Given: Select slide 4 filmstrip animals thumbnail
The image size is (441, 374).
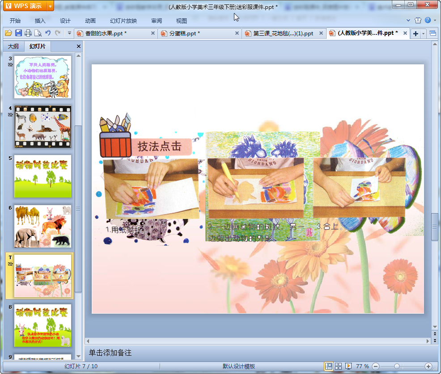Looking at the screenshot, I should 43,127.
